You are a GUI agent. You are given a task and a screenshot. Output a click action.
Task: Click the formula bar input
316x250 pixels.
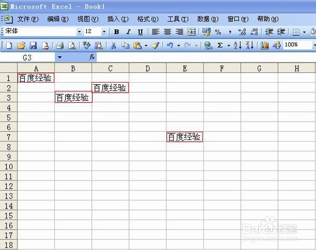206,57
